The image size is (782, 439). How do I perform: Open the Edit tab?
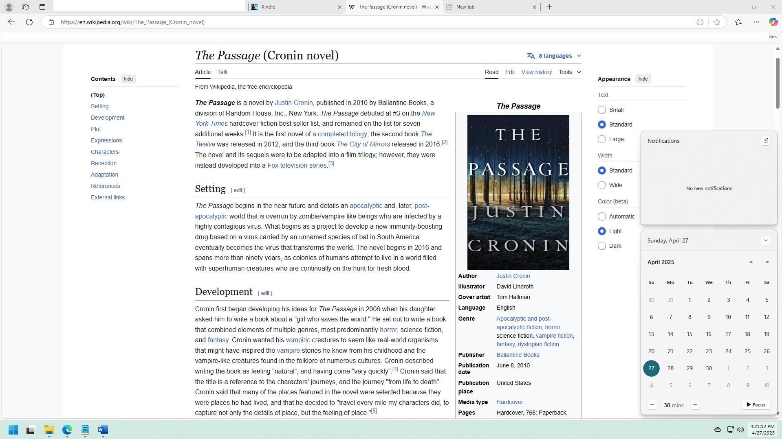[x=510, y=72]
